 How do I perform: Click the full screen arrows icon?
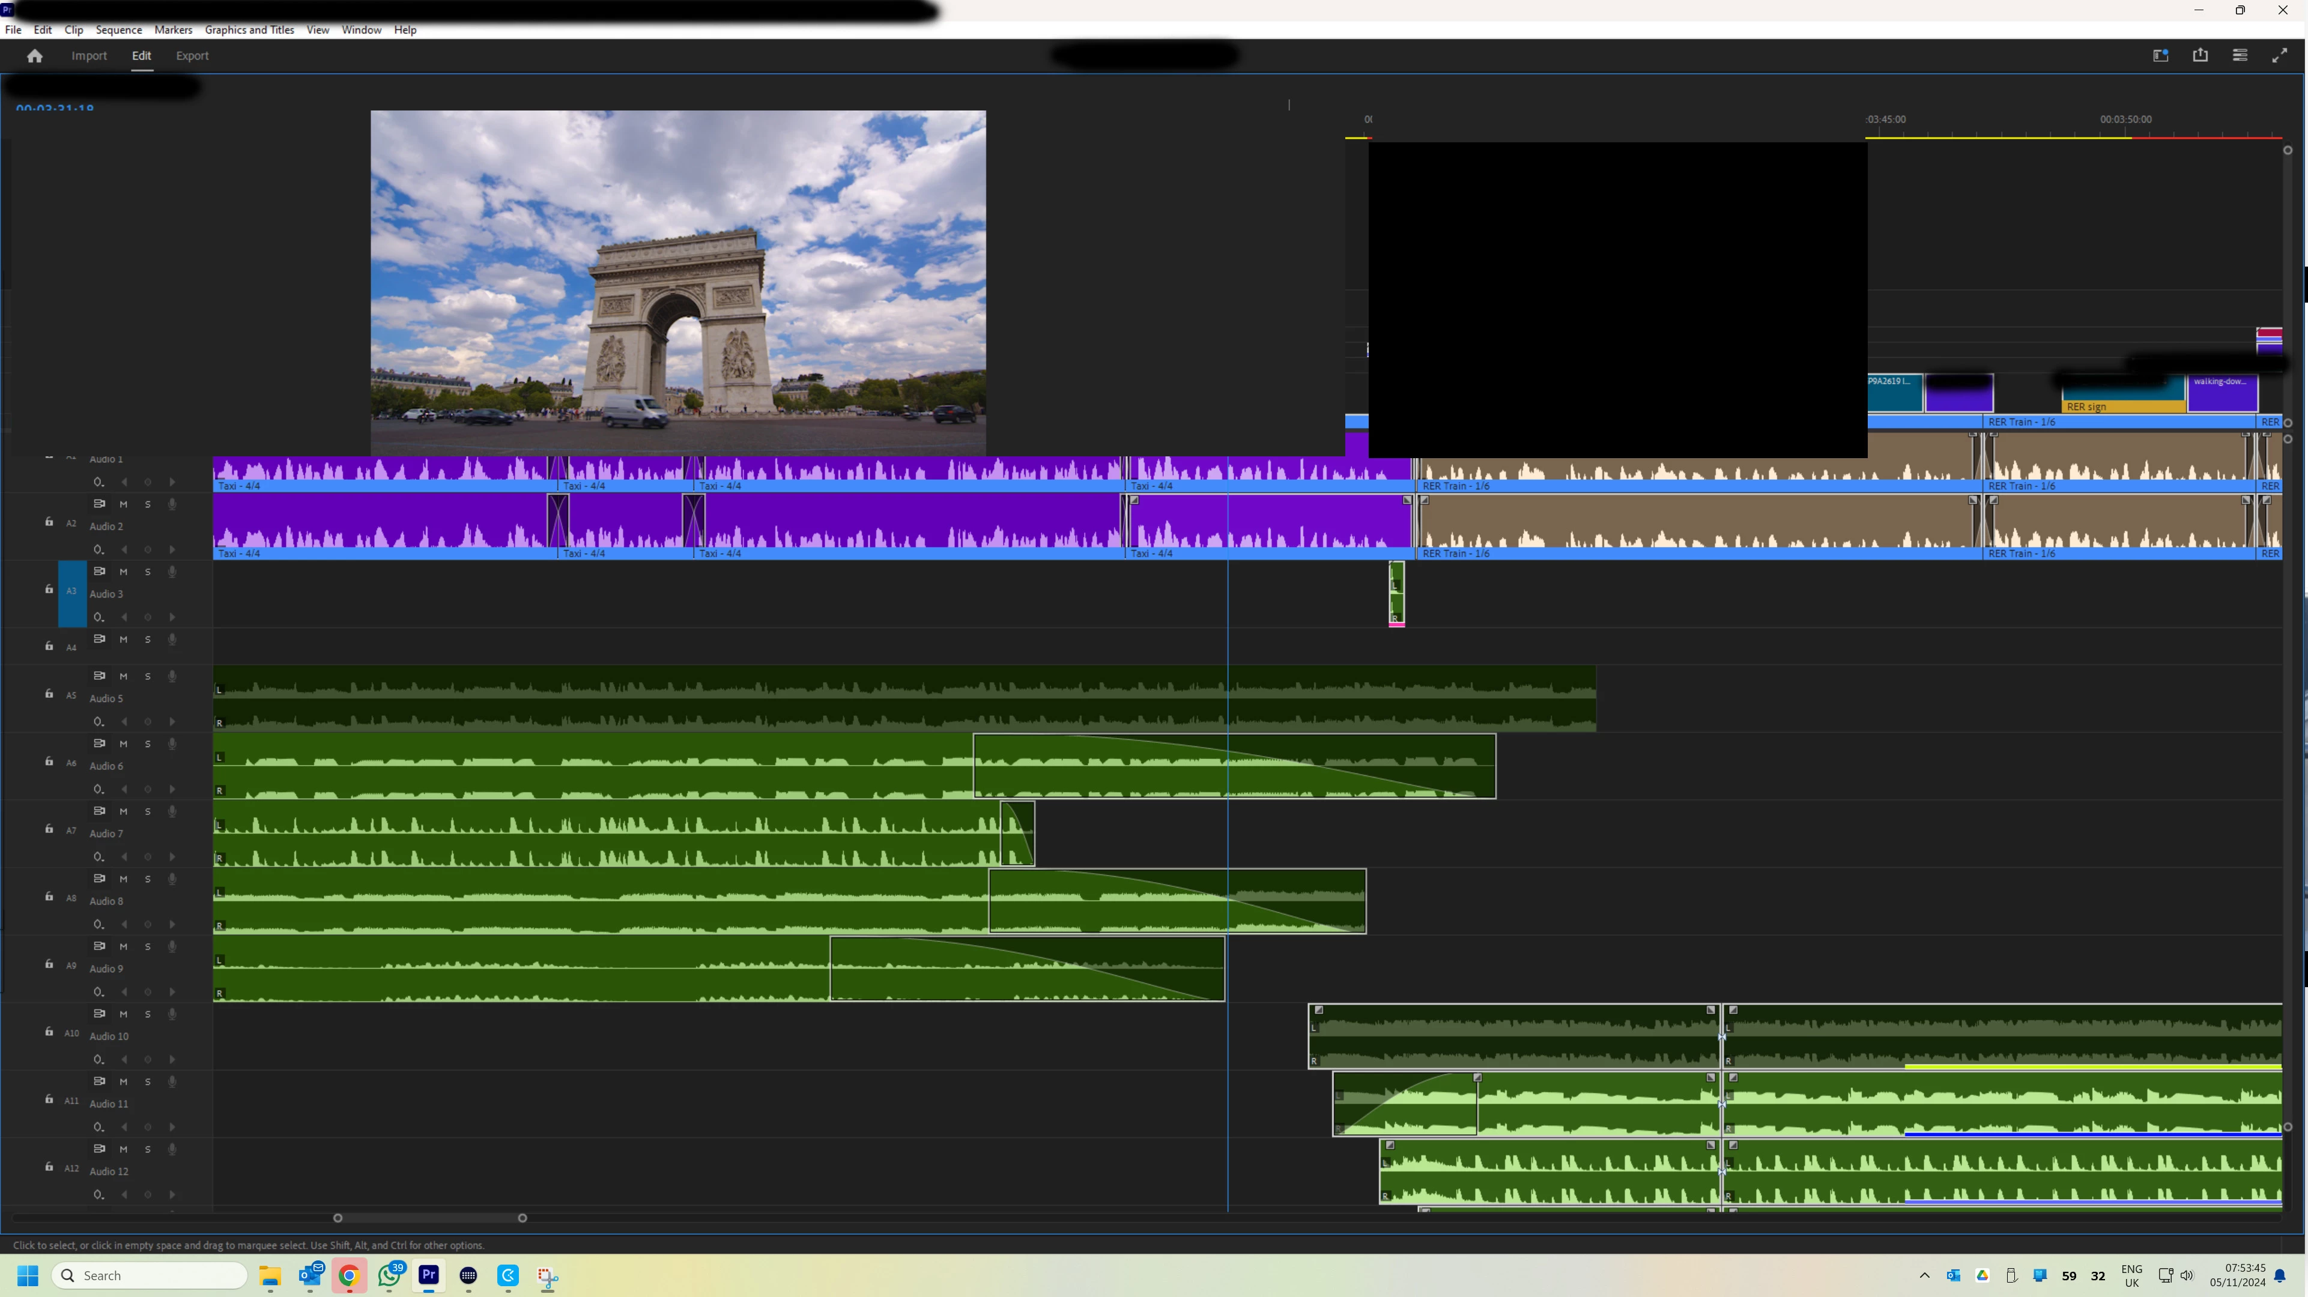(2279, 55)
